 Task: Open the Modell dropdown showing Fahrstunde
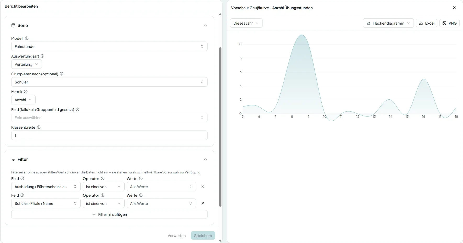point(109,46)
